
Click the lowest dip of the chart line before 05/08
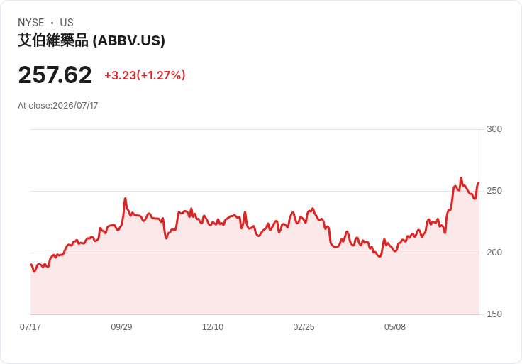pyautogui.click(x=380, y=256)
